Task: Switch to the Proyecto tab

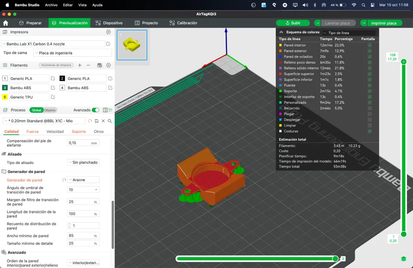Action: pos(146,23)
